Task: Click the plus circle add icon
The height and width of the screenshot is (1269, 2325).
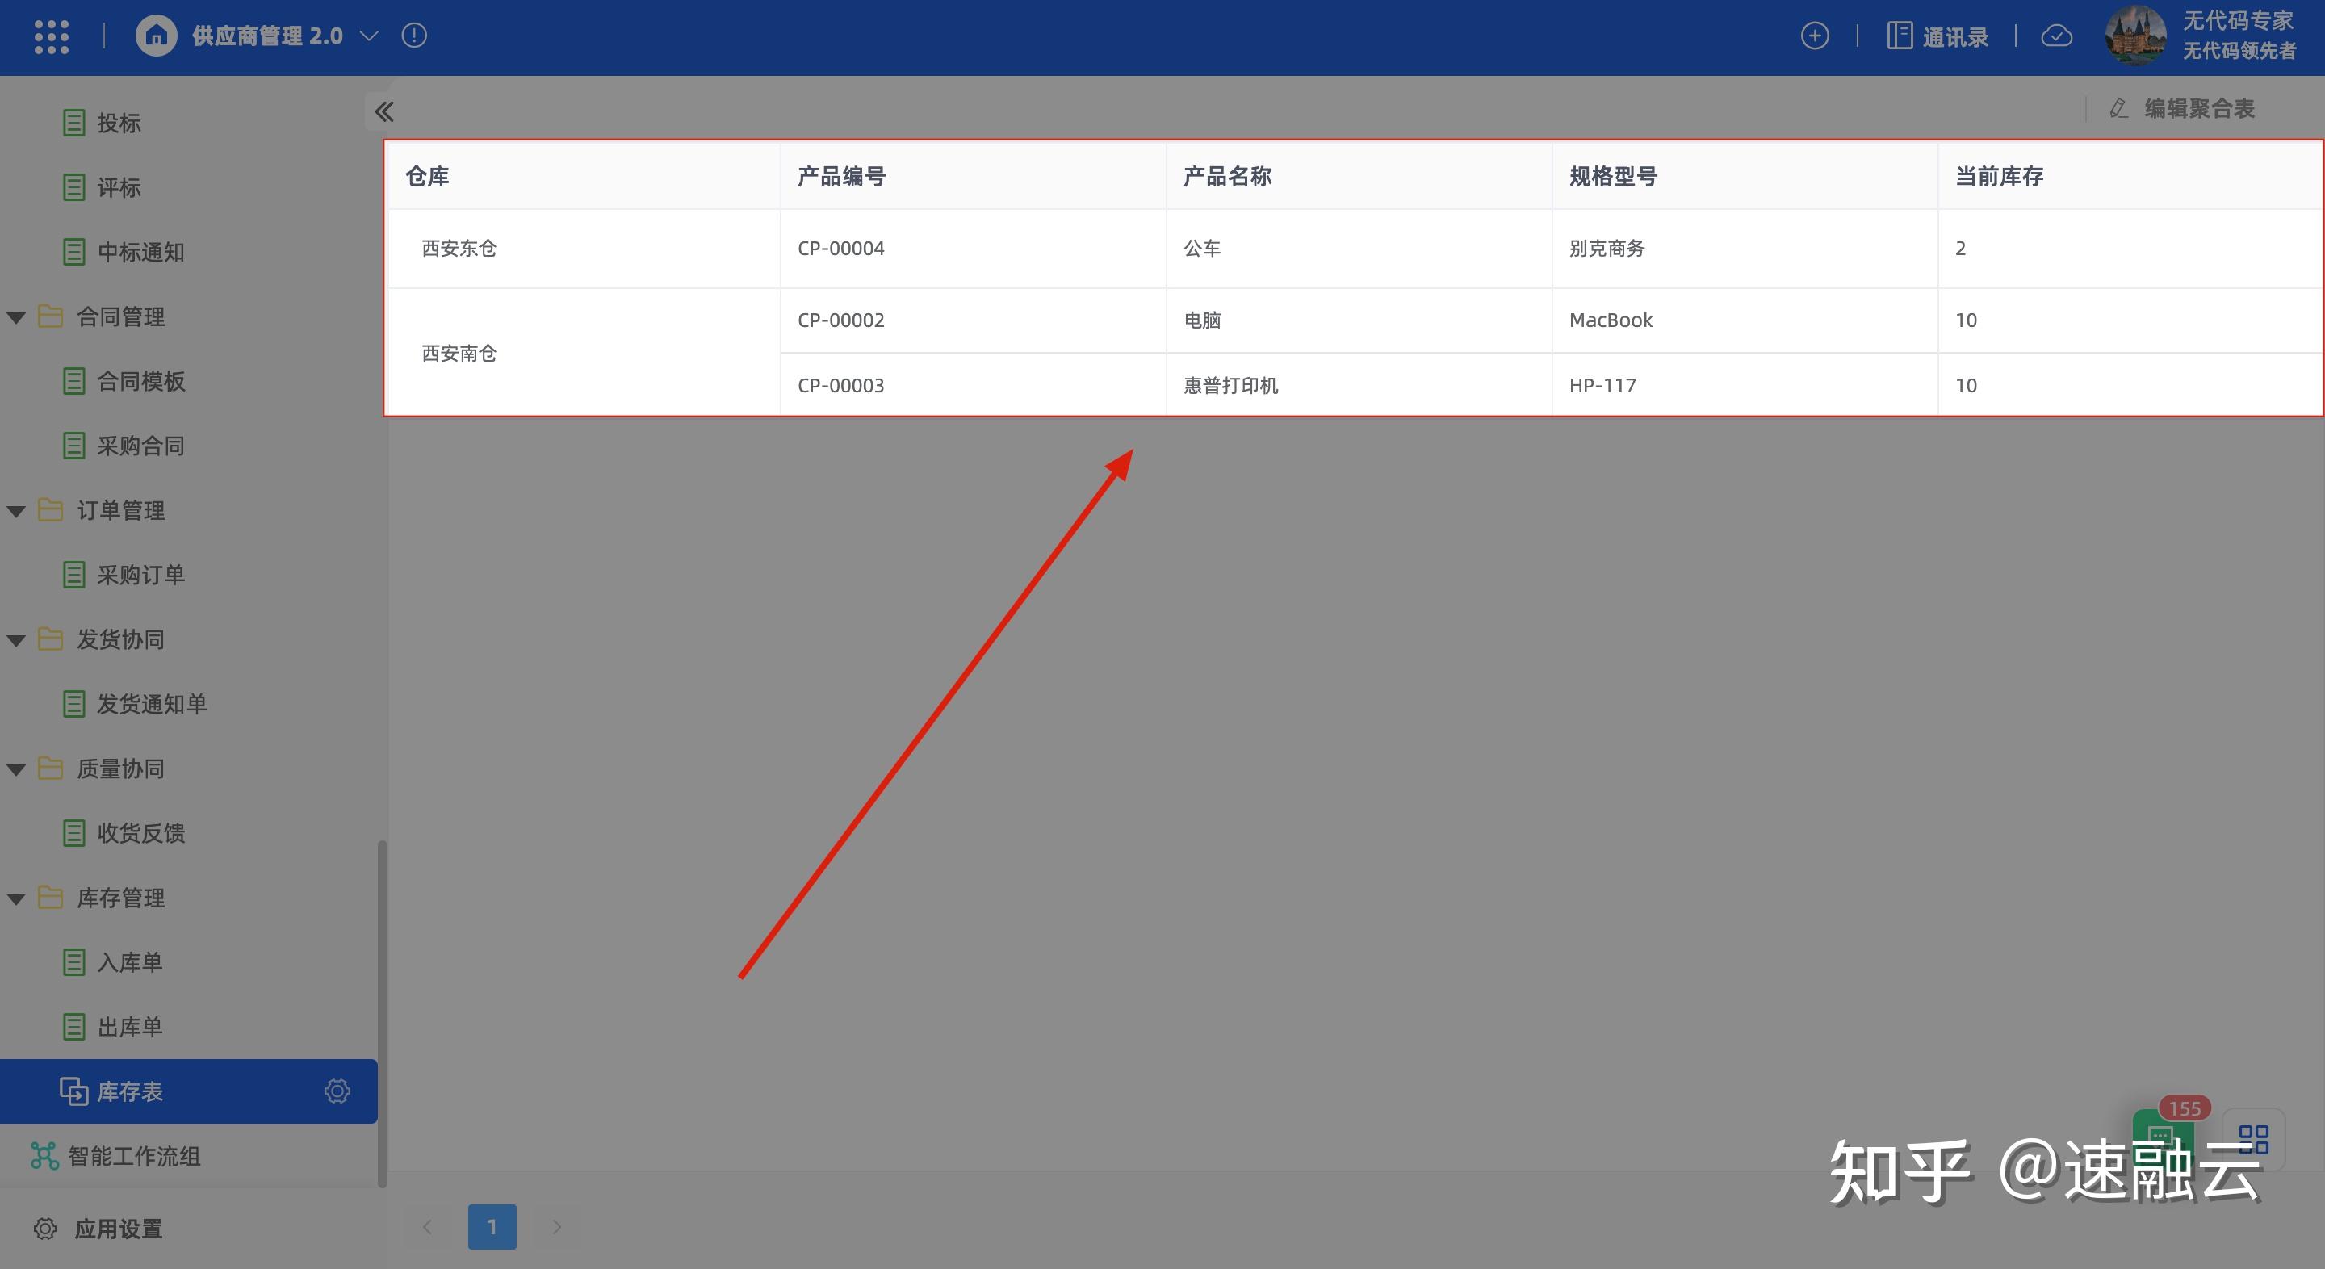Action: coord(1814,36)
